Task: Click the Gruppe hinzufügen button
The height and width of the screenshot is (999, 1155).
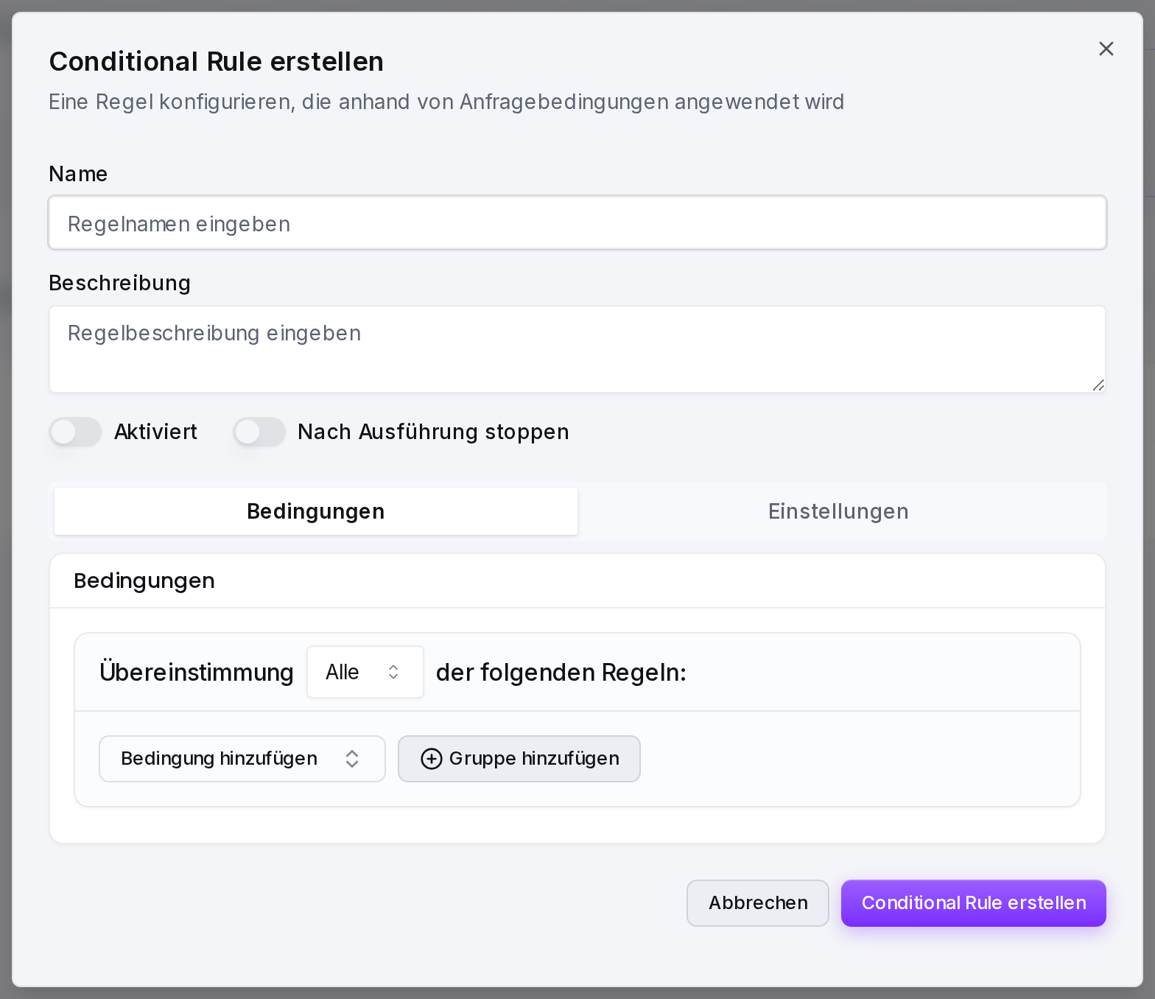Action: 519,759
